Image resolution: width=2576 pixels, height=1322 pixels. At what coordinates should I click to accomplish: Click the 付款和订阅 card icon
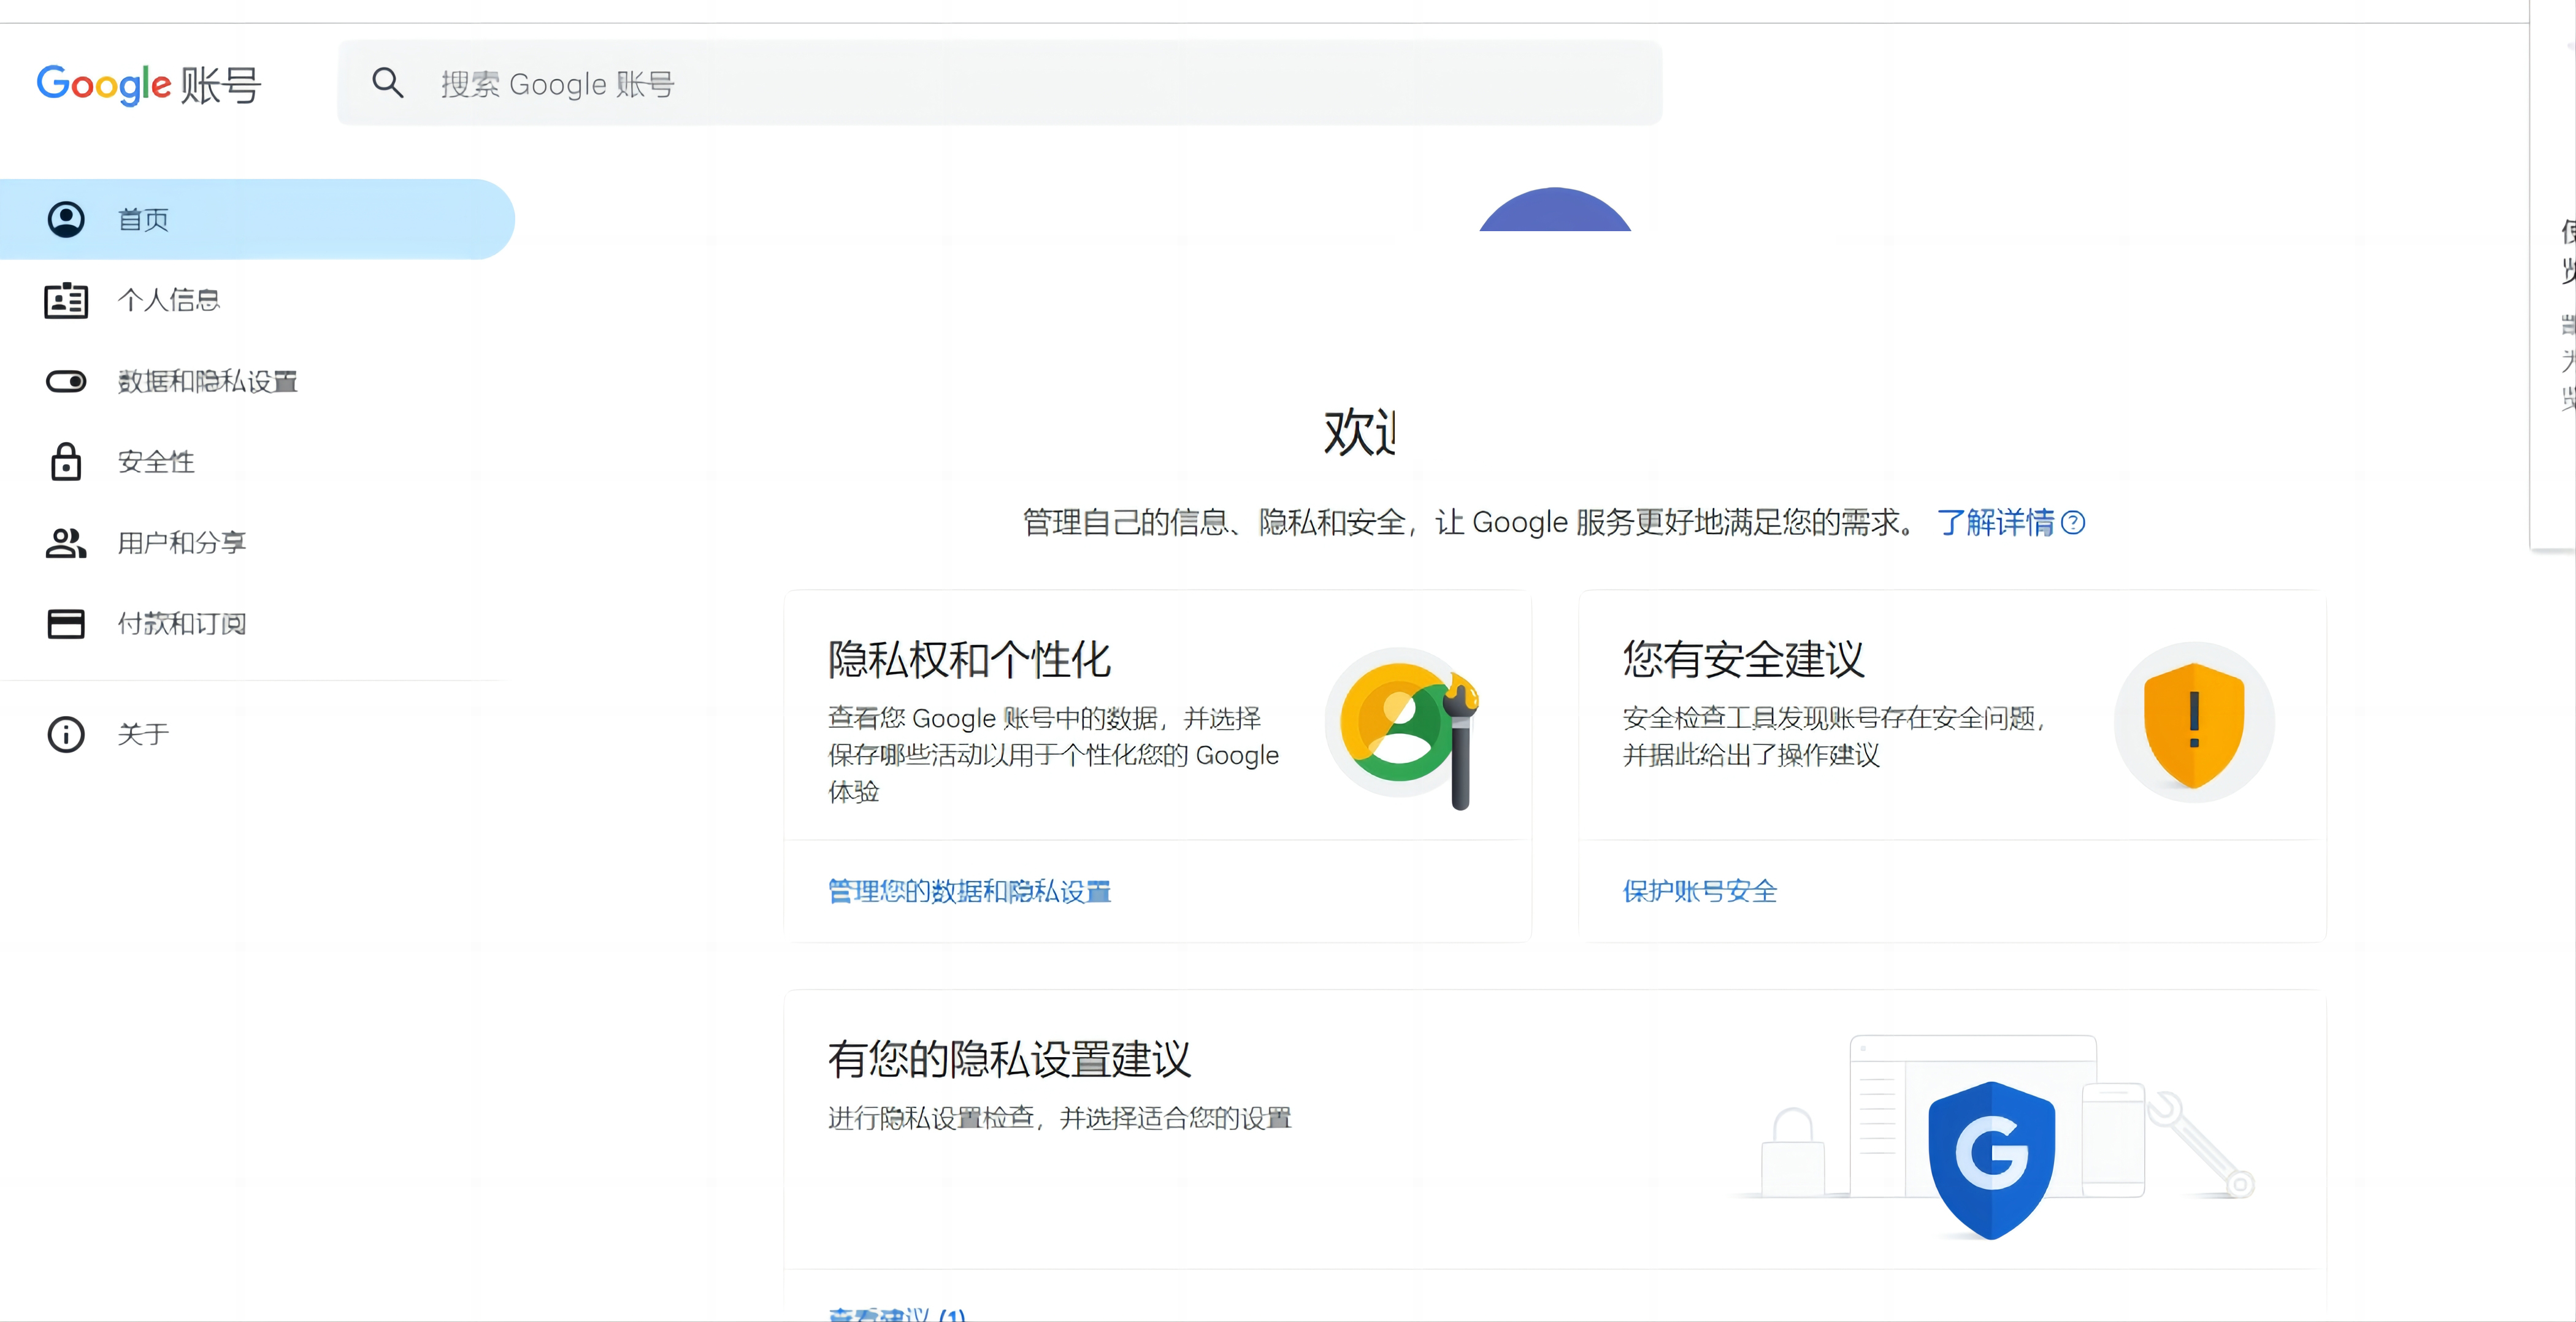(65, 623)
